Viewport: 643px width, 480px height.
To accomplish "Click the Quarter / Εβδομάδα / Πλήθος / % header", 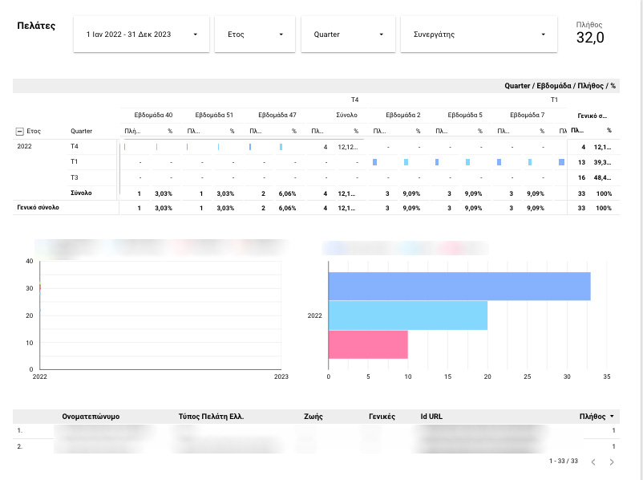I will coord(560,86).
